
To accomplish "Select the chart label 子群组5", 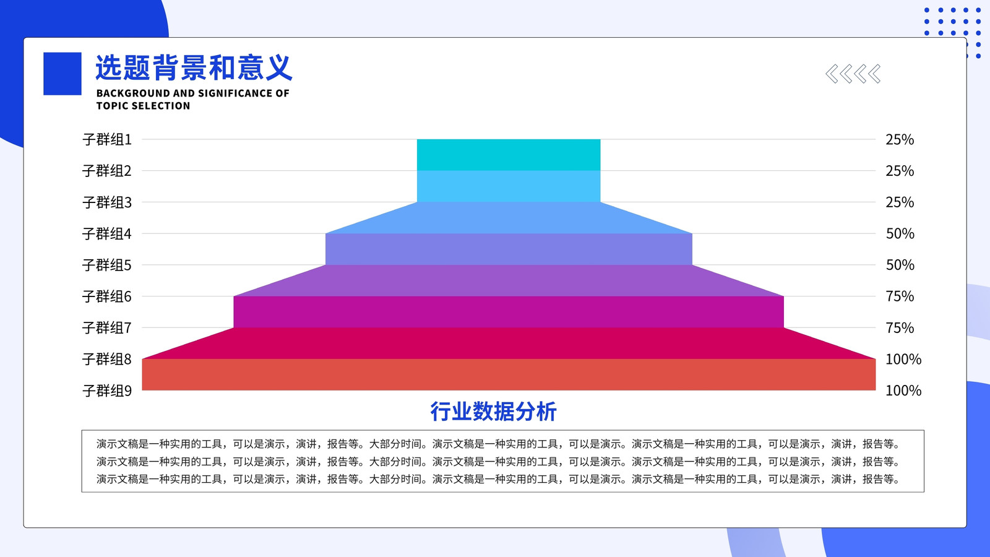I will (107, 266).
